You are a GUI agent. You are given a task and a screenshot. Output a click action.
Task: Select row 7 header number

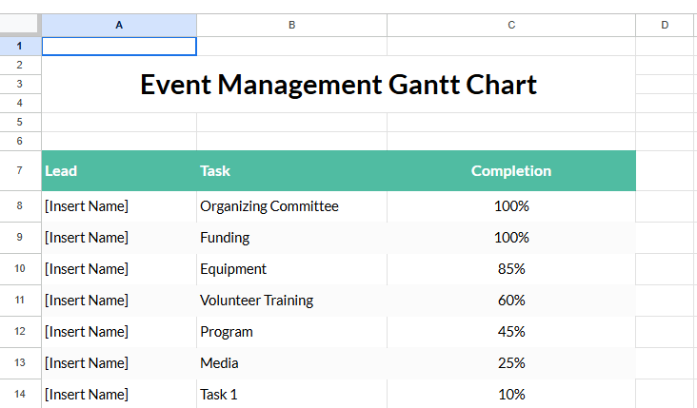[x=20, y=171]
